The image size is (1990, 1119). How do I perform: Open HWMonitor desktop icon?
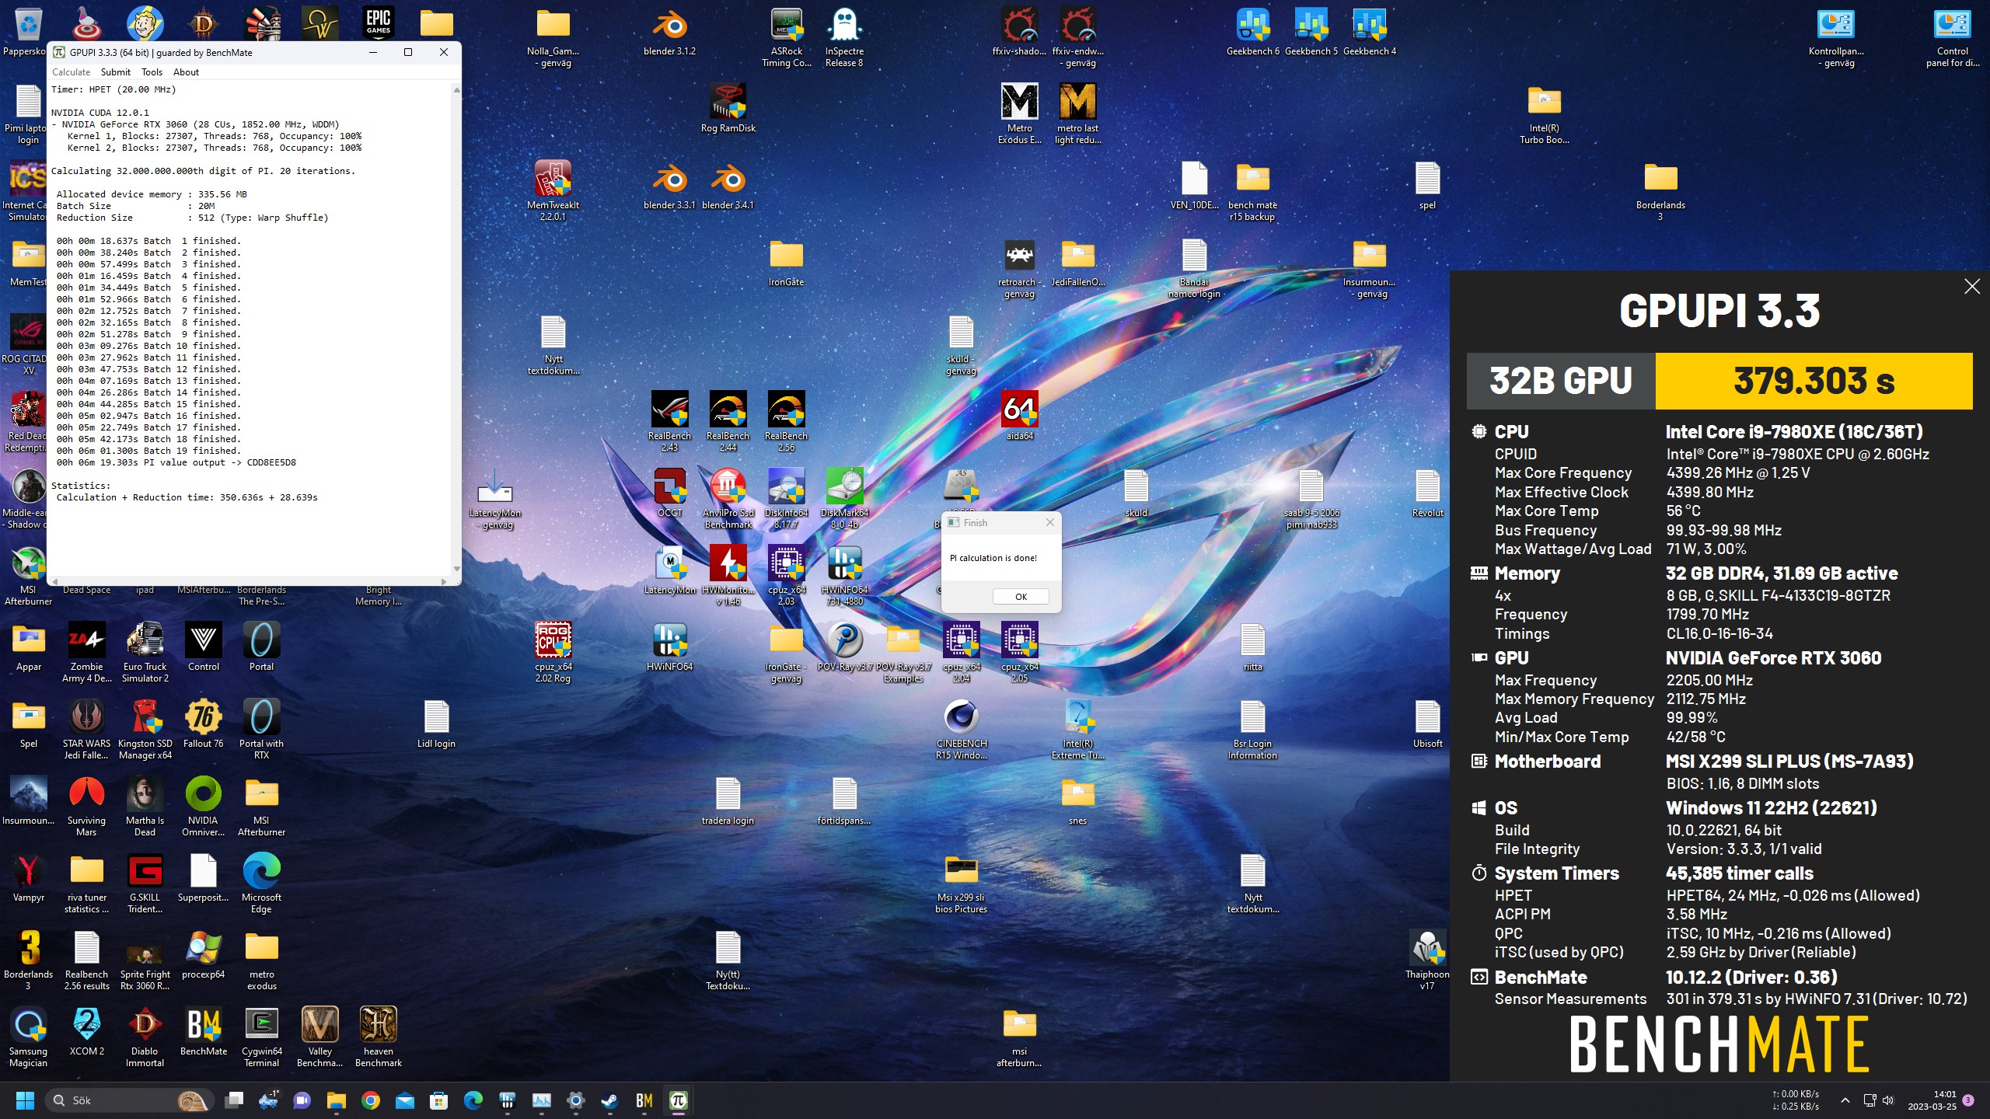[728, 576]
